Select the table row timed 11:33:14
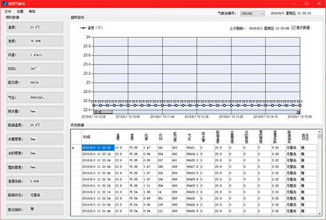The width and height of the screenshot is (326, 220). 194,154
